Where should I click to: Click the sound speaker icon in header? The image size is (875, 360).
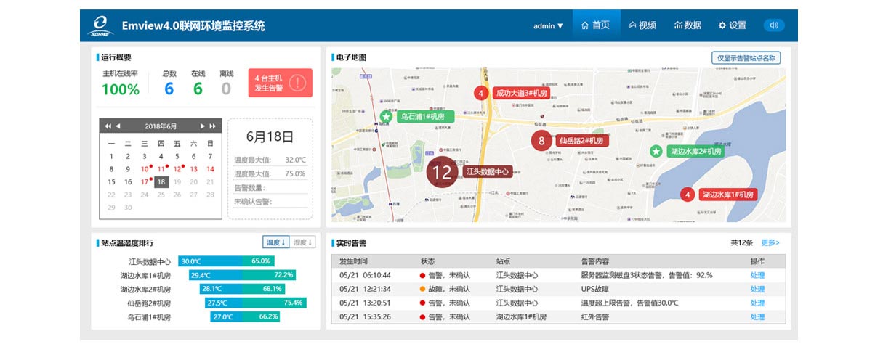[774, 25]
